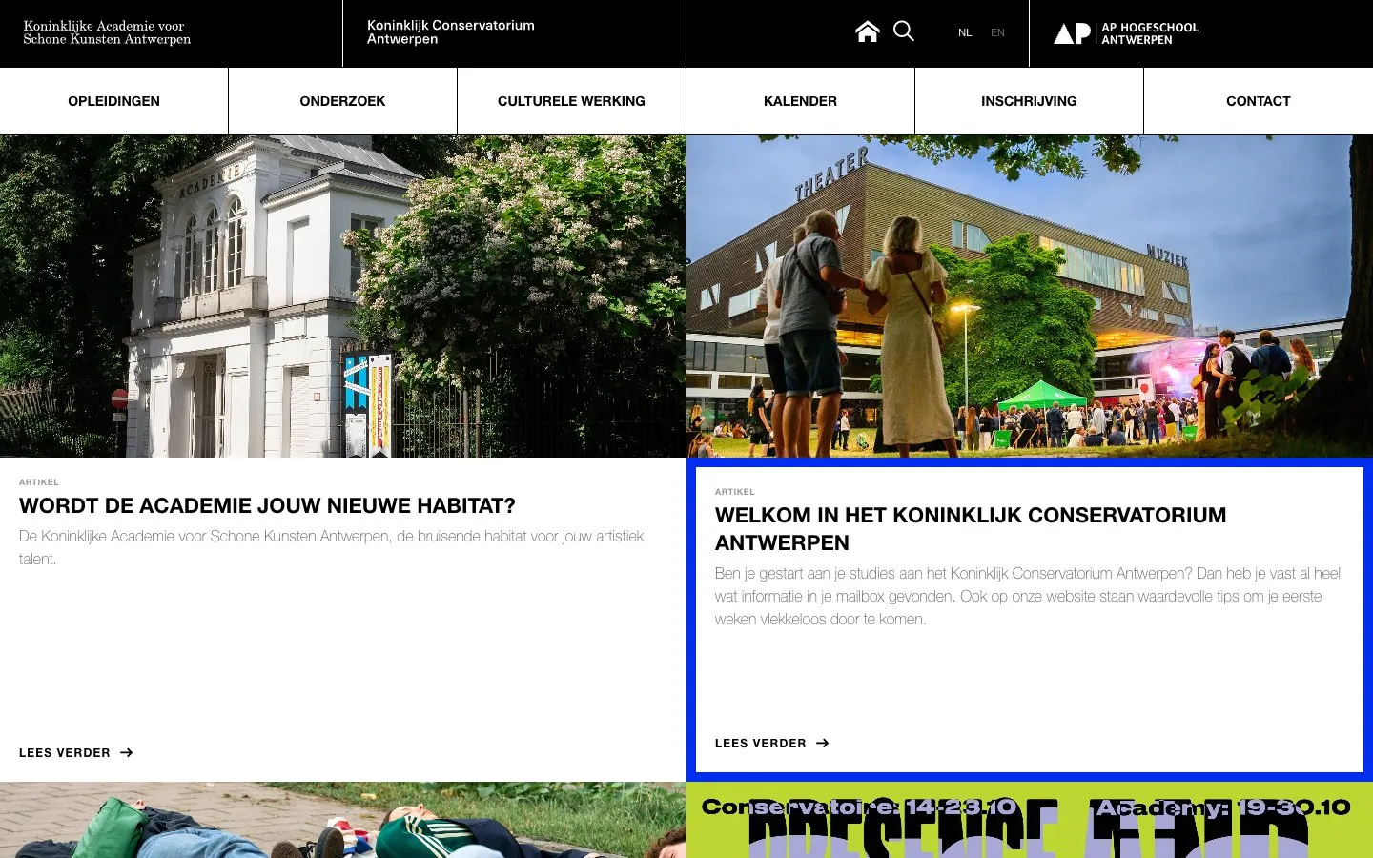Open the Culturele Werking menu

click(572, 101)
